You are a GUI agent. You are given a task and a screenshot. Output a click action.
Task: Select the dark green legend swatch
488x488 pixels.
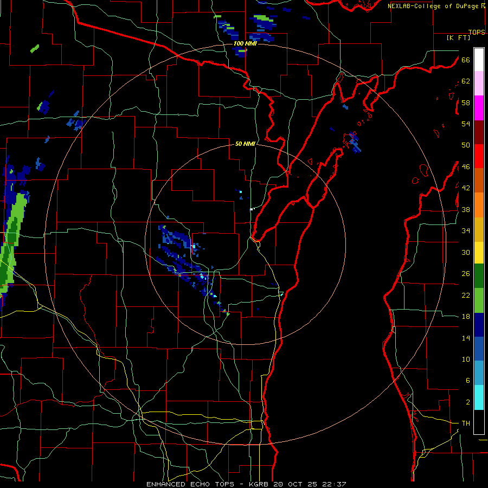(x=479, y=276)
